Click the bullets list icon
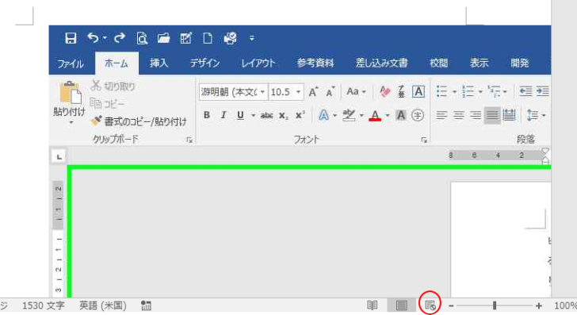This screenshot has width=577, height=315. (x=441, y=91)
